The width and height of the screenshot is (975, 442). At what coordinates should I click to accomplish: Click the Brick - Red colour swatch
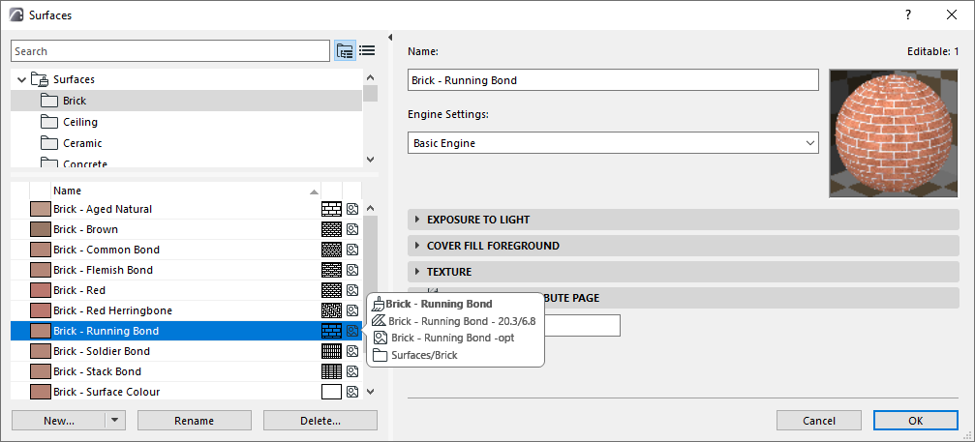tap(41, 290)
